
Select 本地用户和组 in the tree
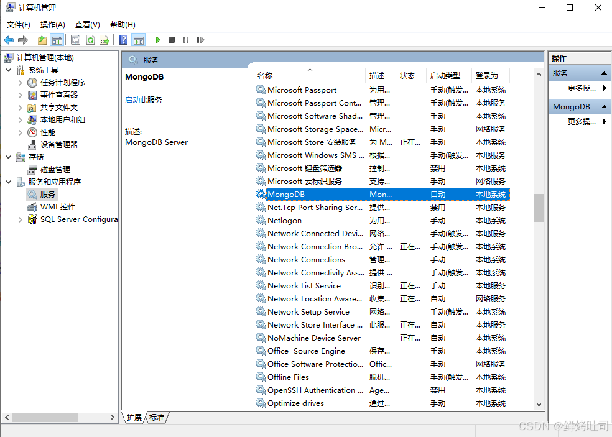pos(62,120)
